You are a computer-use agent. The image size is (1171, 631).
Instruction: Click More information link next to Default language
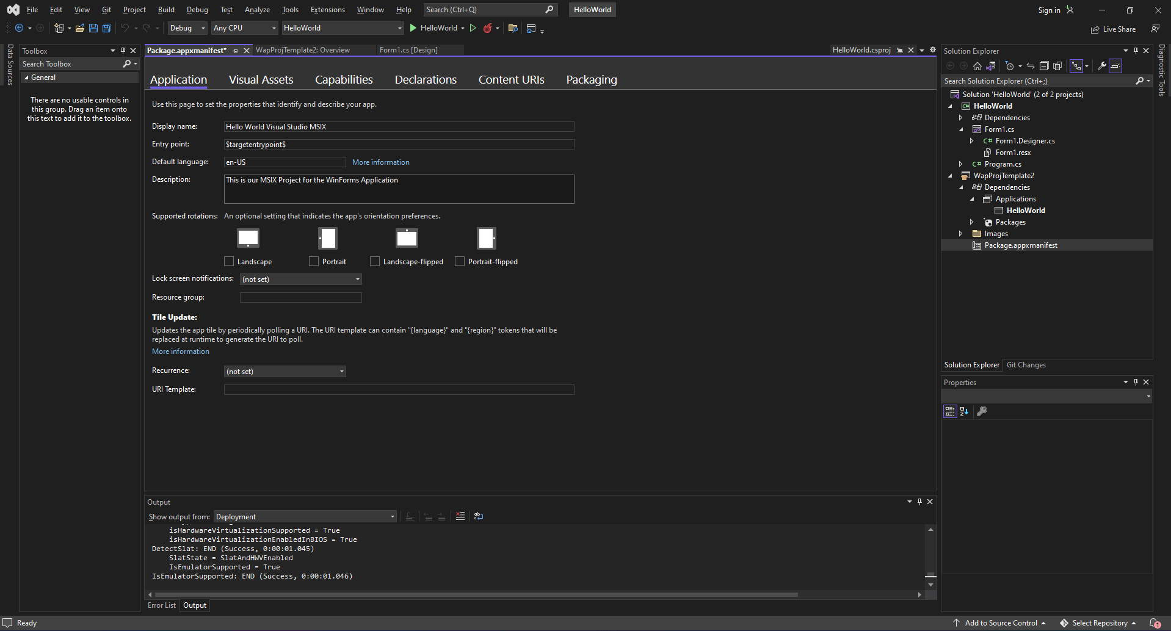click(x=381, y=162)
